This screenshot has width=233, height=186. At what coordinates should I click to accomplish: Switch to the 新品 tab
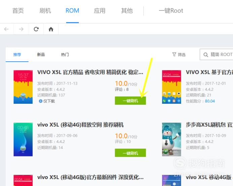click(x=41, y=55)
